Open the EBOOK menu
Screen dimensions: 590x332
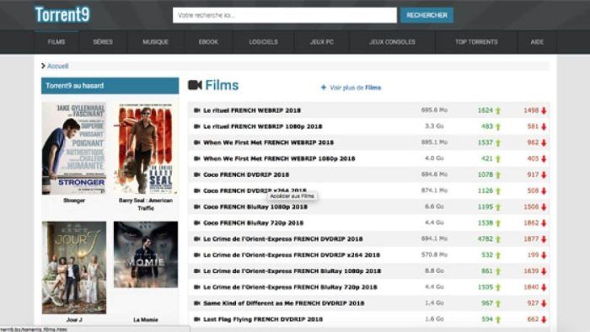coord(208,42)
